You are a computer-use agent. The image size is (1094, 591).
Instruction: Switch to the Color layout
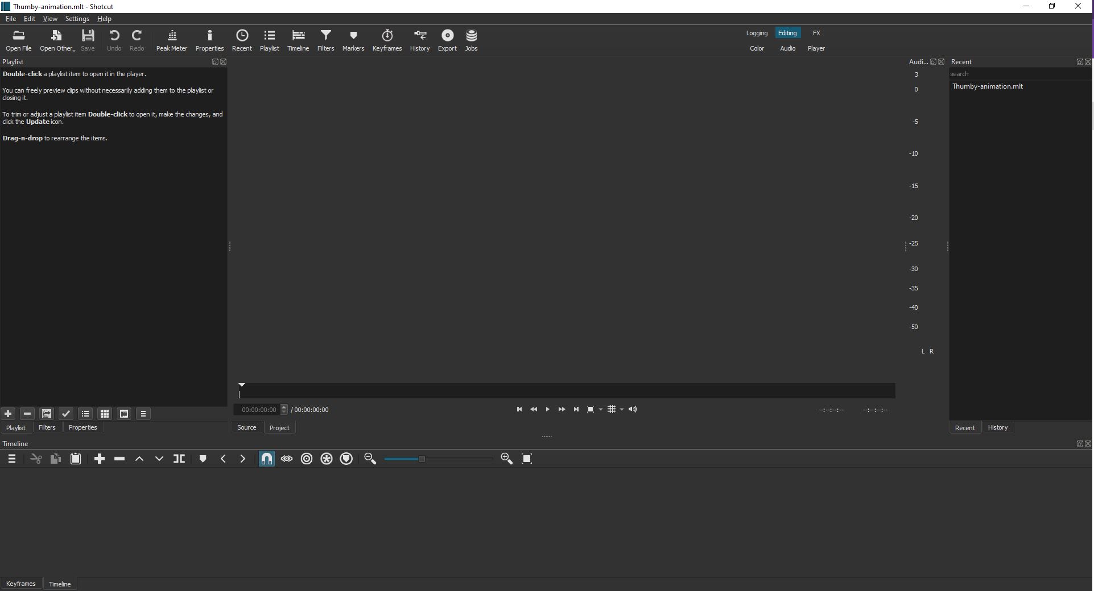(757, 48)
